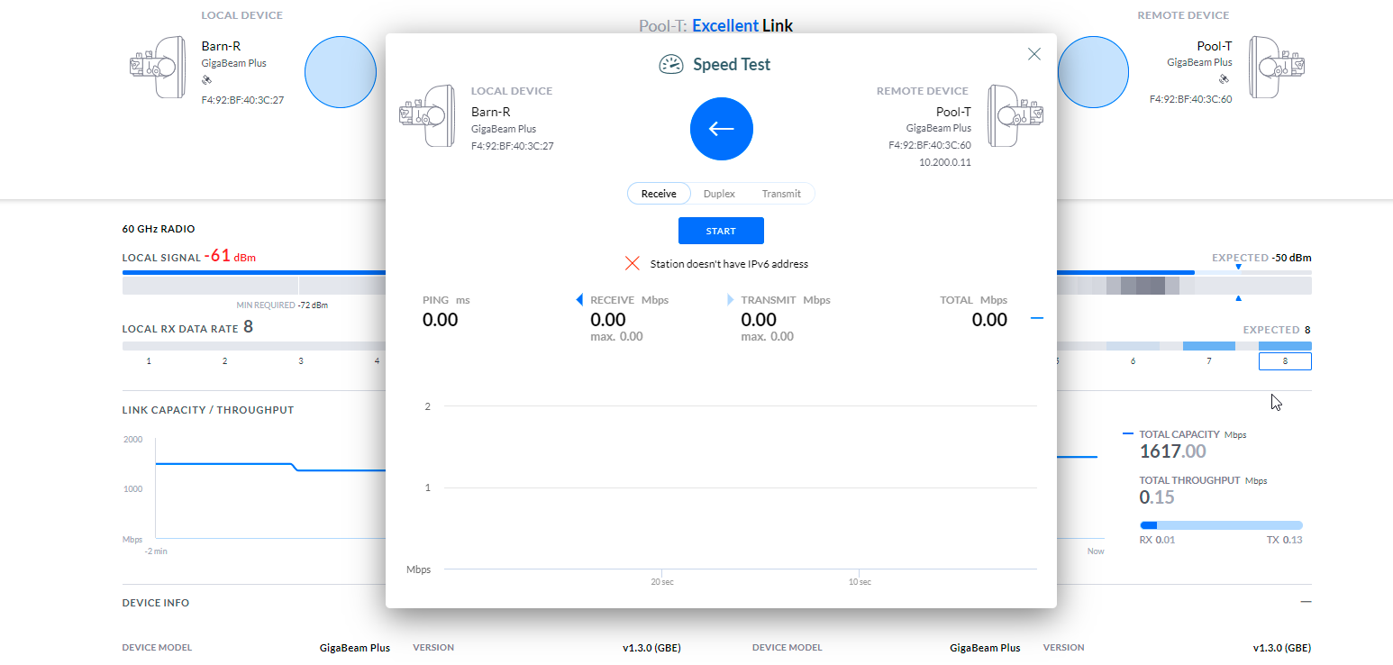The width and height of the screenshot is (1393, 665).
Task: Start the speed test
Action: tap(721, 231)
